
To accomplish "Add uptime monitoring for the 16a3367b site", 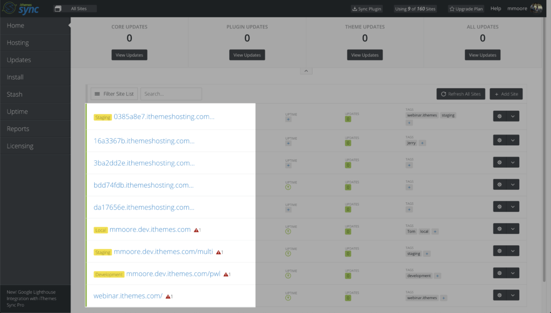I will point(288,144).
